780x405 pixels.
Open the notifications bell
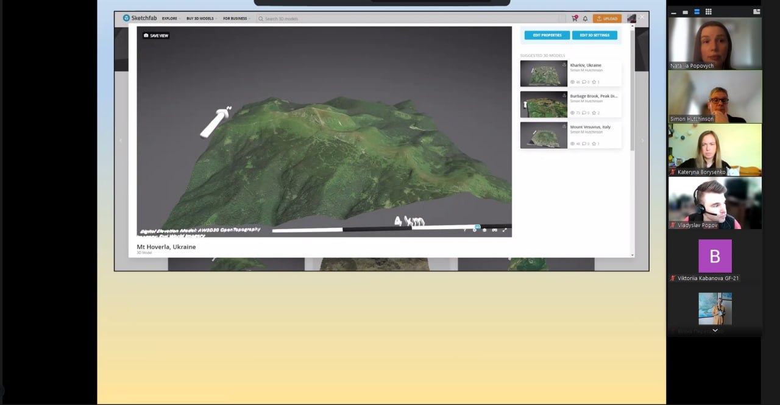[x=585, y=18]
